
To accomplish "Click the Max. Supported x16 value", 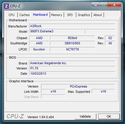I will click(103, 91).
